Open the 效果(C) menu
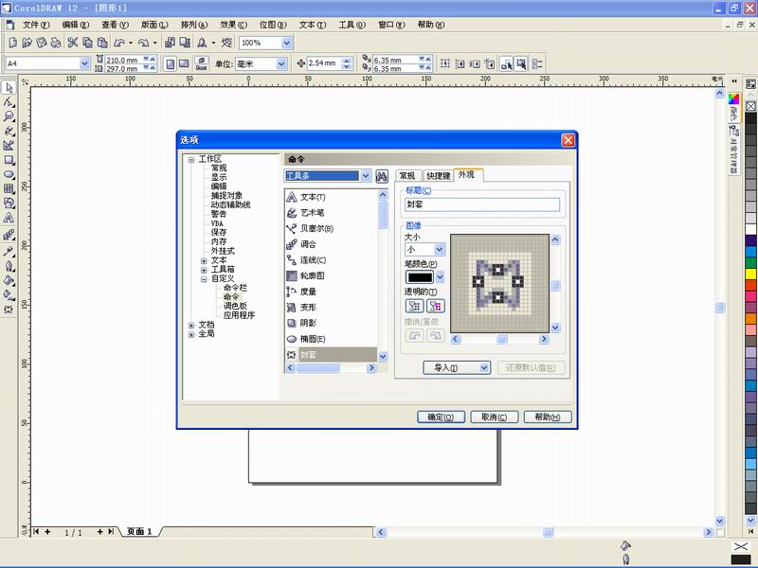Viewport: 758px width, 568px height. (x=233, y=25)
